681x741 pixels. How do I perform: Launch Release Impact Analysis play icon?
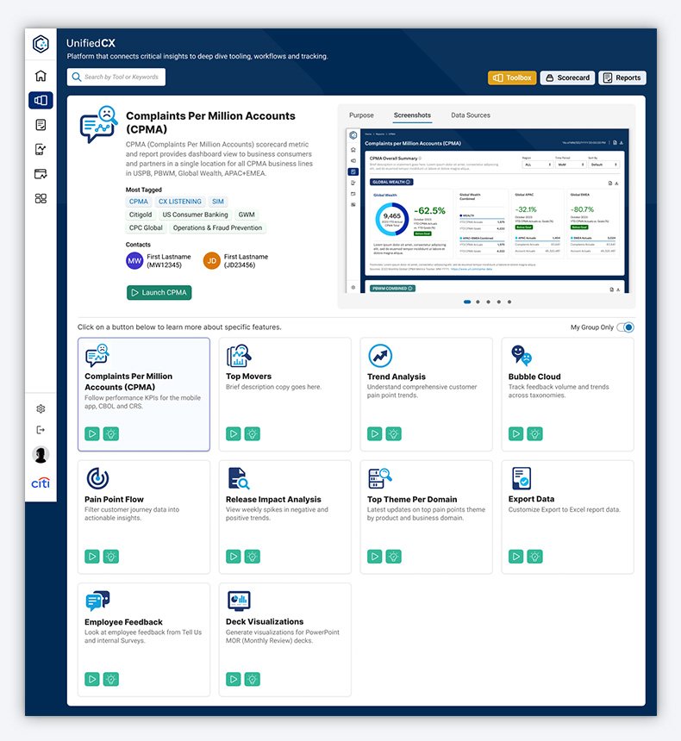tap(233, 557)
